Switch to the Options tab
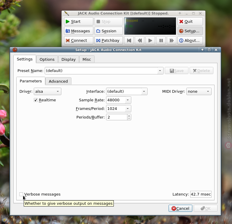232x224 pixels. pyautogui.click(x=47, y=59)
